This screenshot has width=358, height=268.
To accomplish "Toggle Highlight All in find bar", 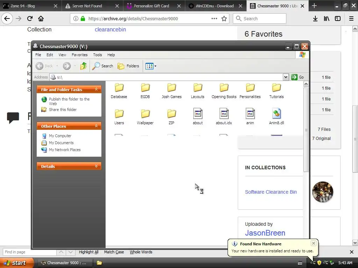I will 88,252.
